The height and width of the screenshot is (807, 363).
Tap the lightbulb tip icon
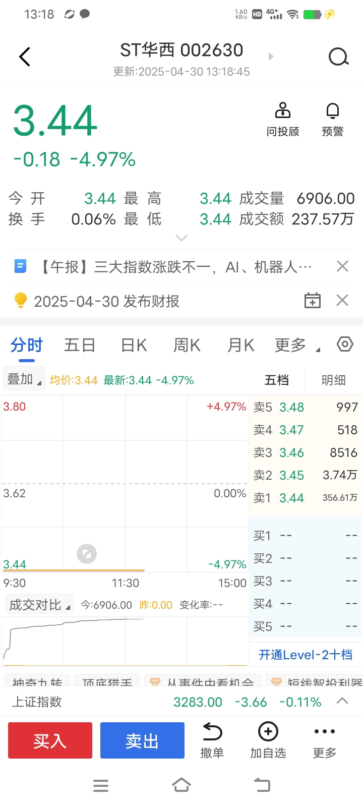[20, 300]
